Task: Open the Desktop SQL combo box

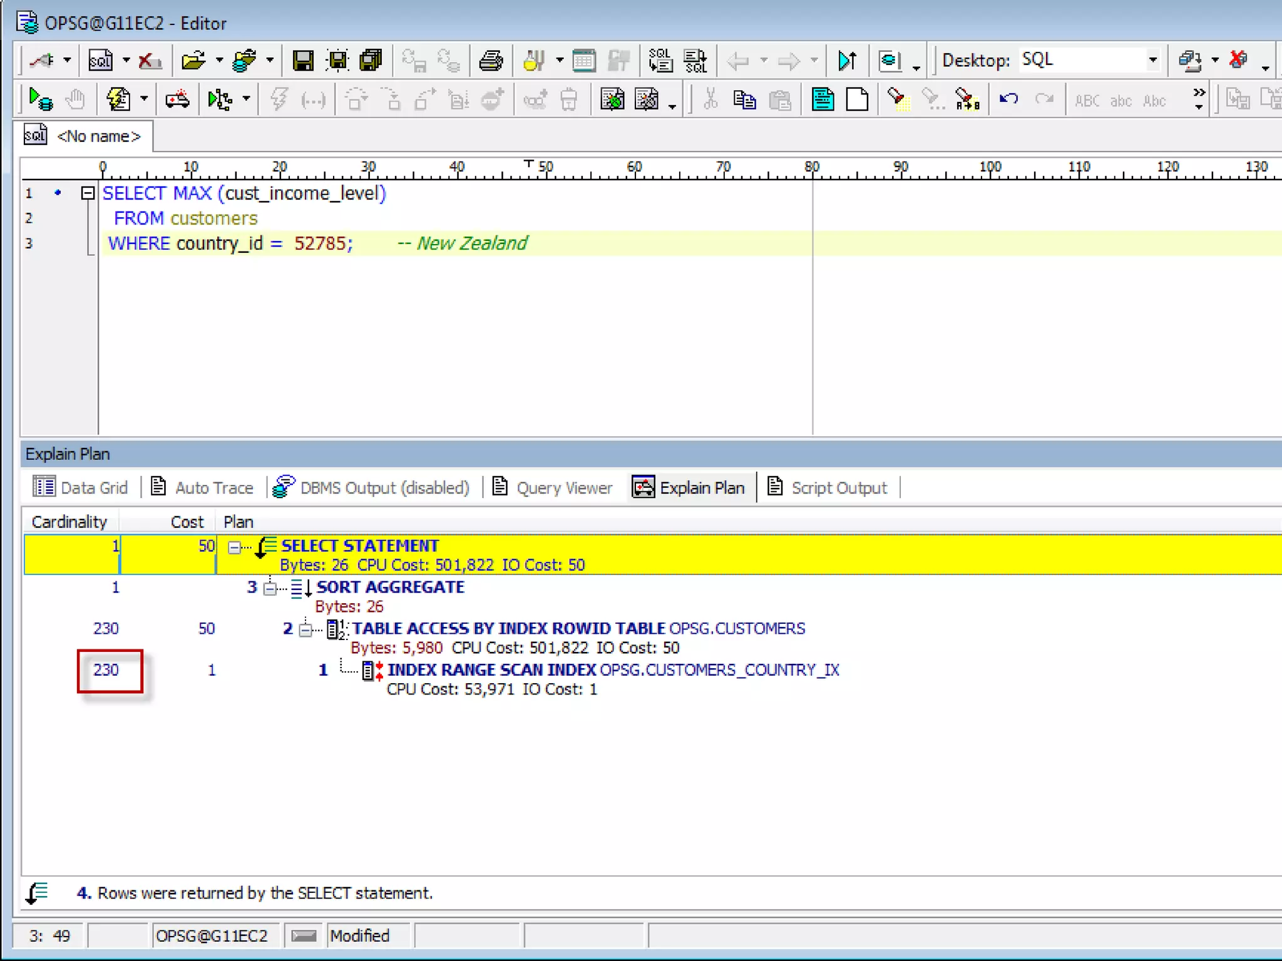Action: (1152, 60)
